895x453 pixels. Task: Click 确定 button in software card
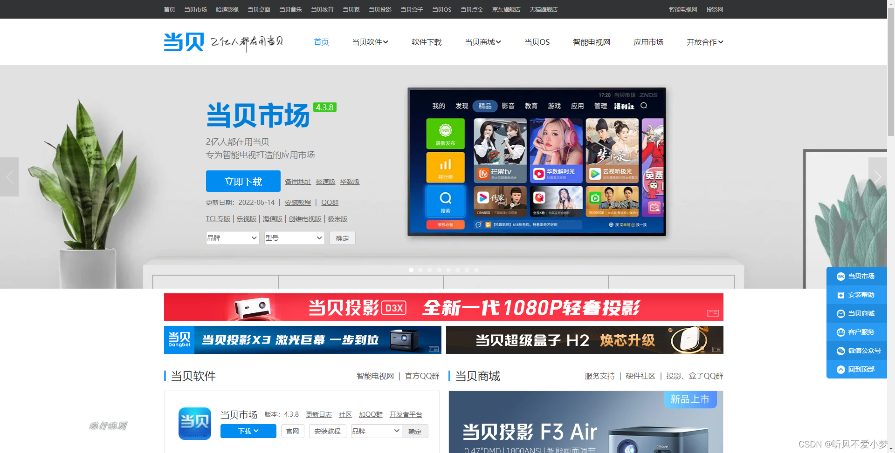(x=415, y=431)
